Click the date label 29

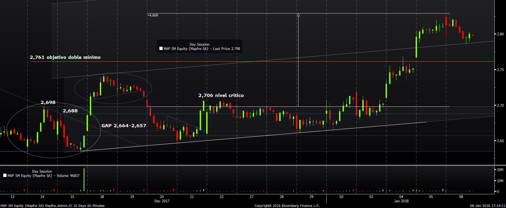click(311, 197)
